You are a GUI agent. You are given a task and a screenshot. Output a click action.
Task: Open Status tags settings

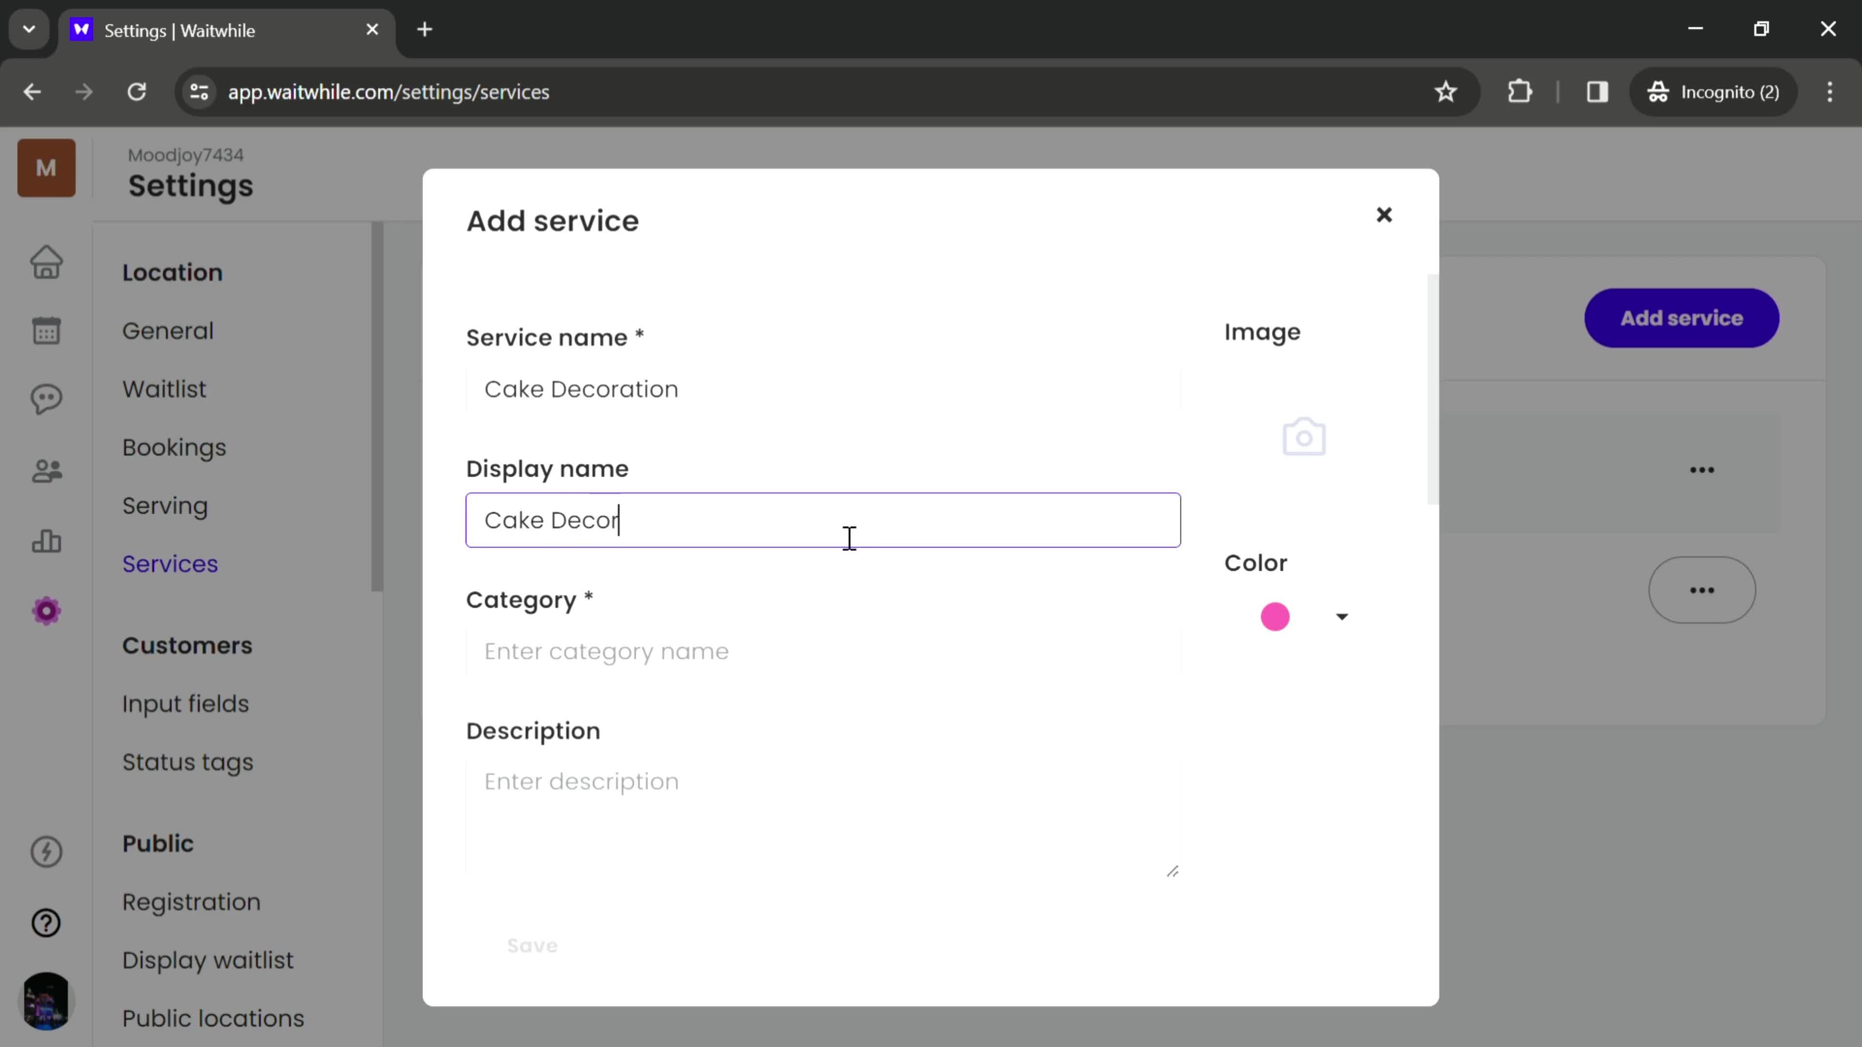pyautogui.click(x=188, y=763)
